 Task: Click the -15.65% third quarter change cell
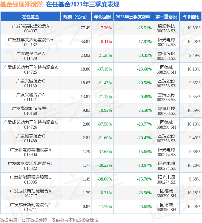[144, 152]
